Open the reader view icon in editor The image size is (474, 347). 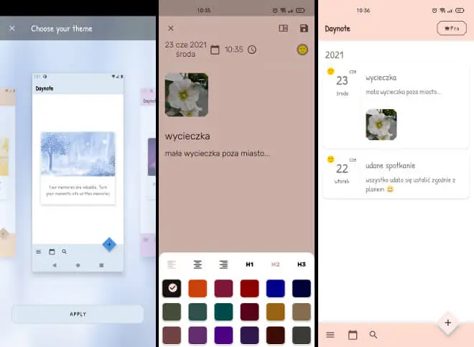(x=284, y=28)
